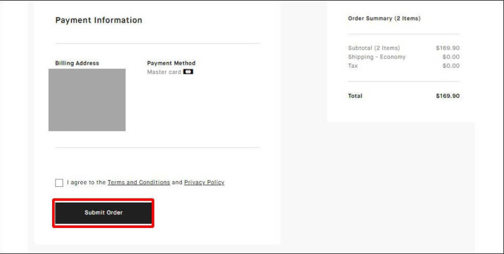Tick the agree to terms checkbox

[x=59, y=183]
